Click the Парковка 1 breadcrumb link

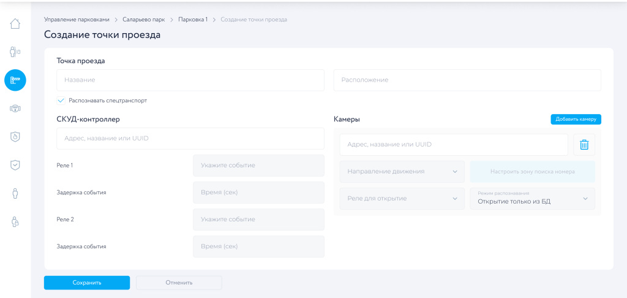pyautogui.click(x=193, y=20)
